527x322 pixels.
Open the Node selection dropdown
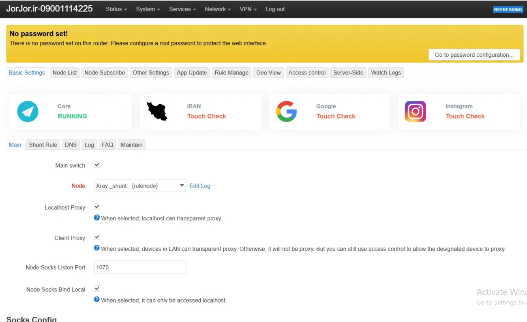(140, 186)
